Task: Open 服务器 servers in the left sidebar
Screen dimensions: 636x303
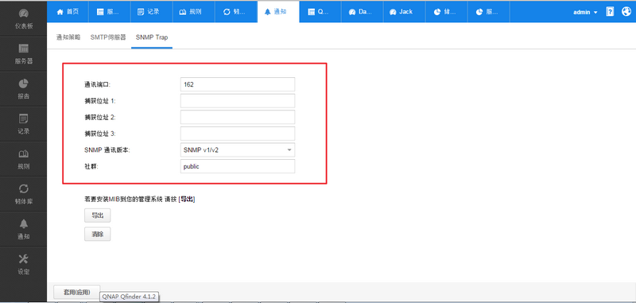Action: pos(24,54)
